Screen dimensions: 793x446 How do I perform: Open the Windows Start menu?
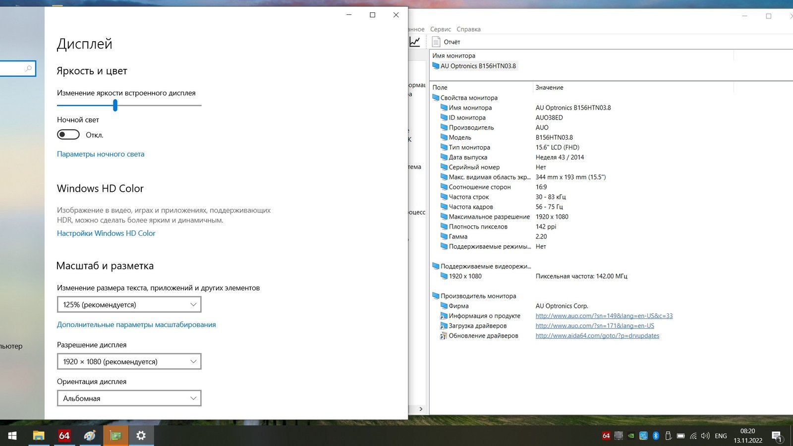(12, 436)
